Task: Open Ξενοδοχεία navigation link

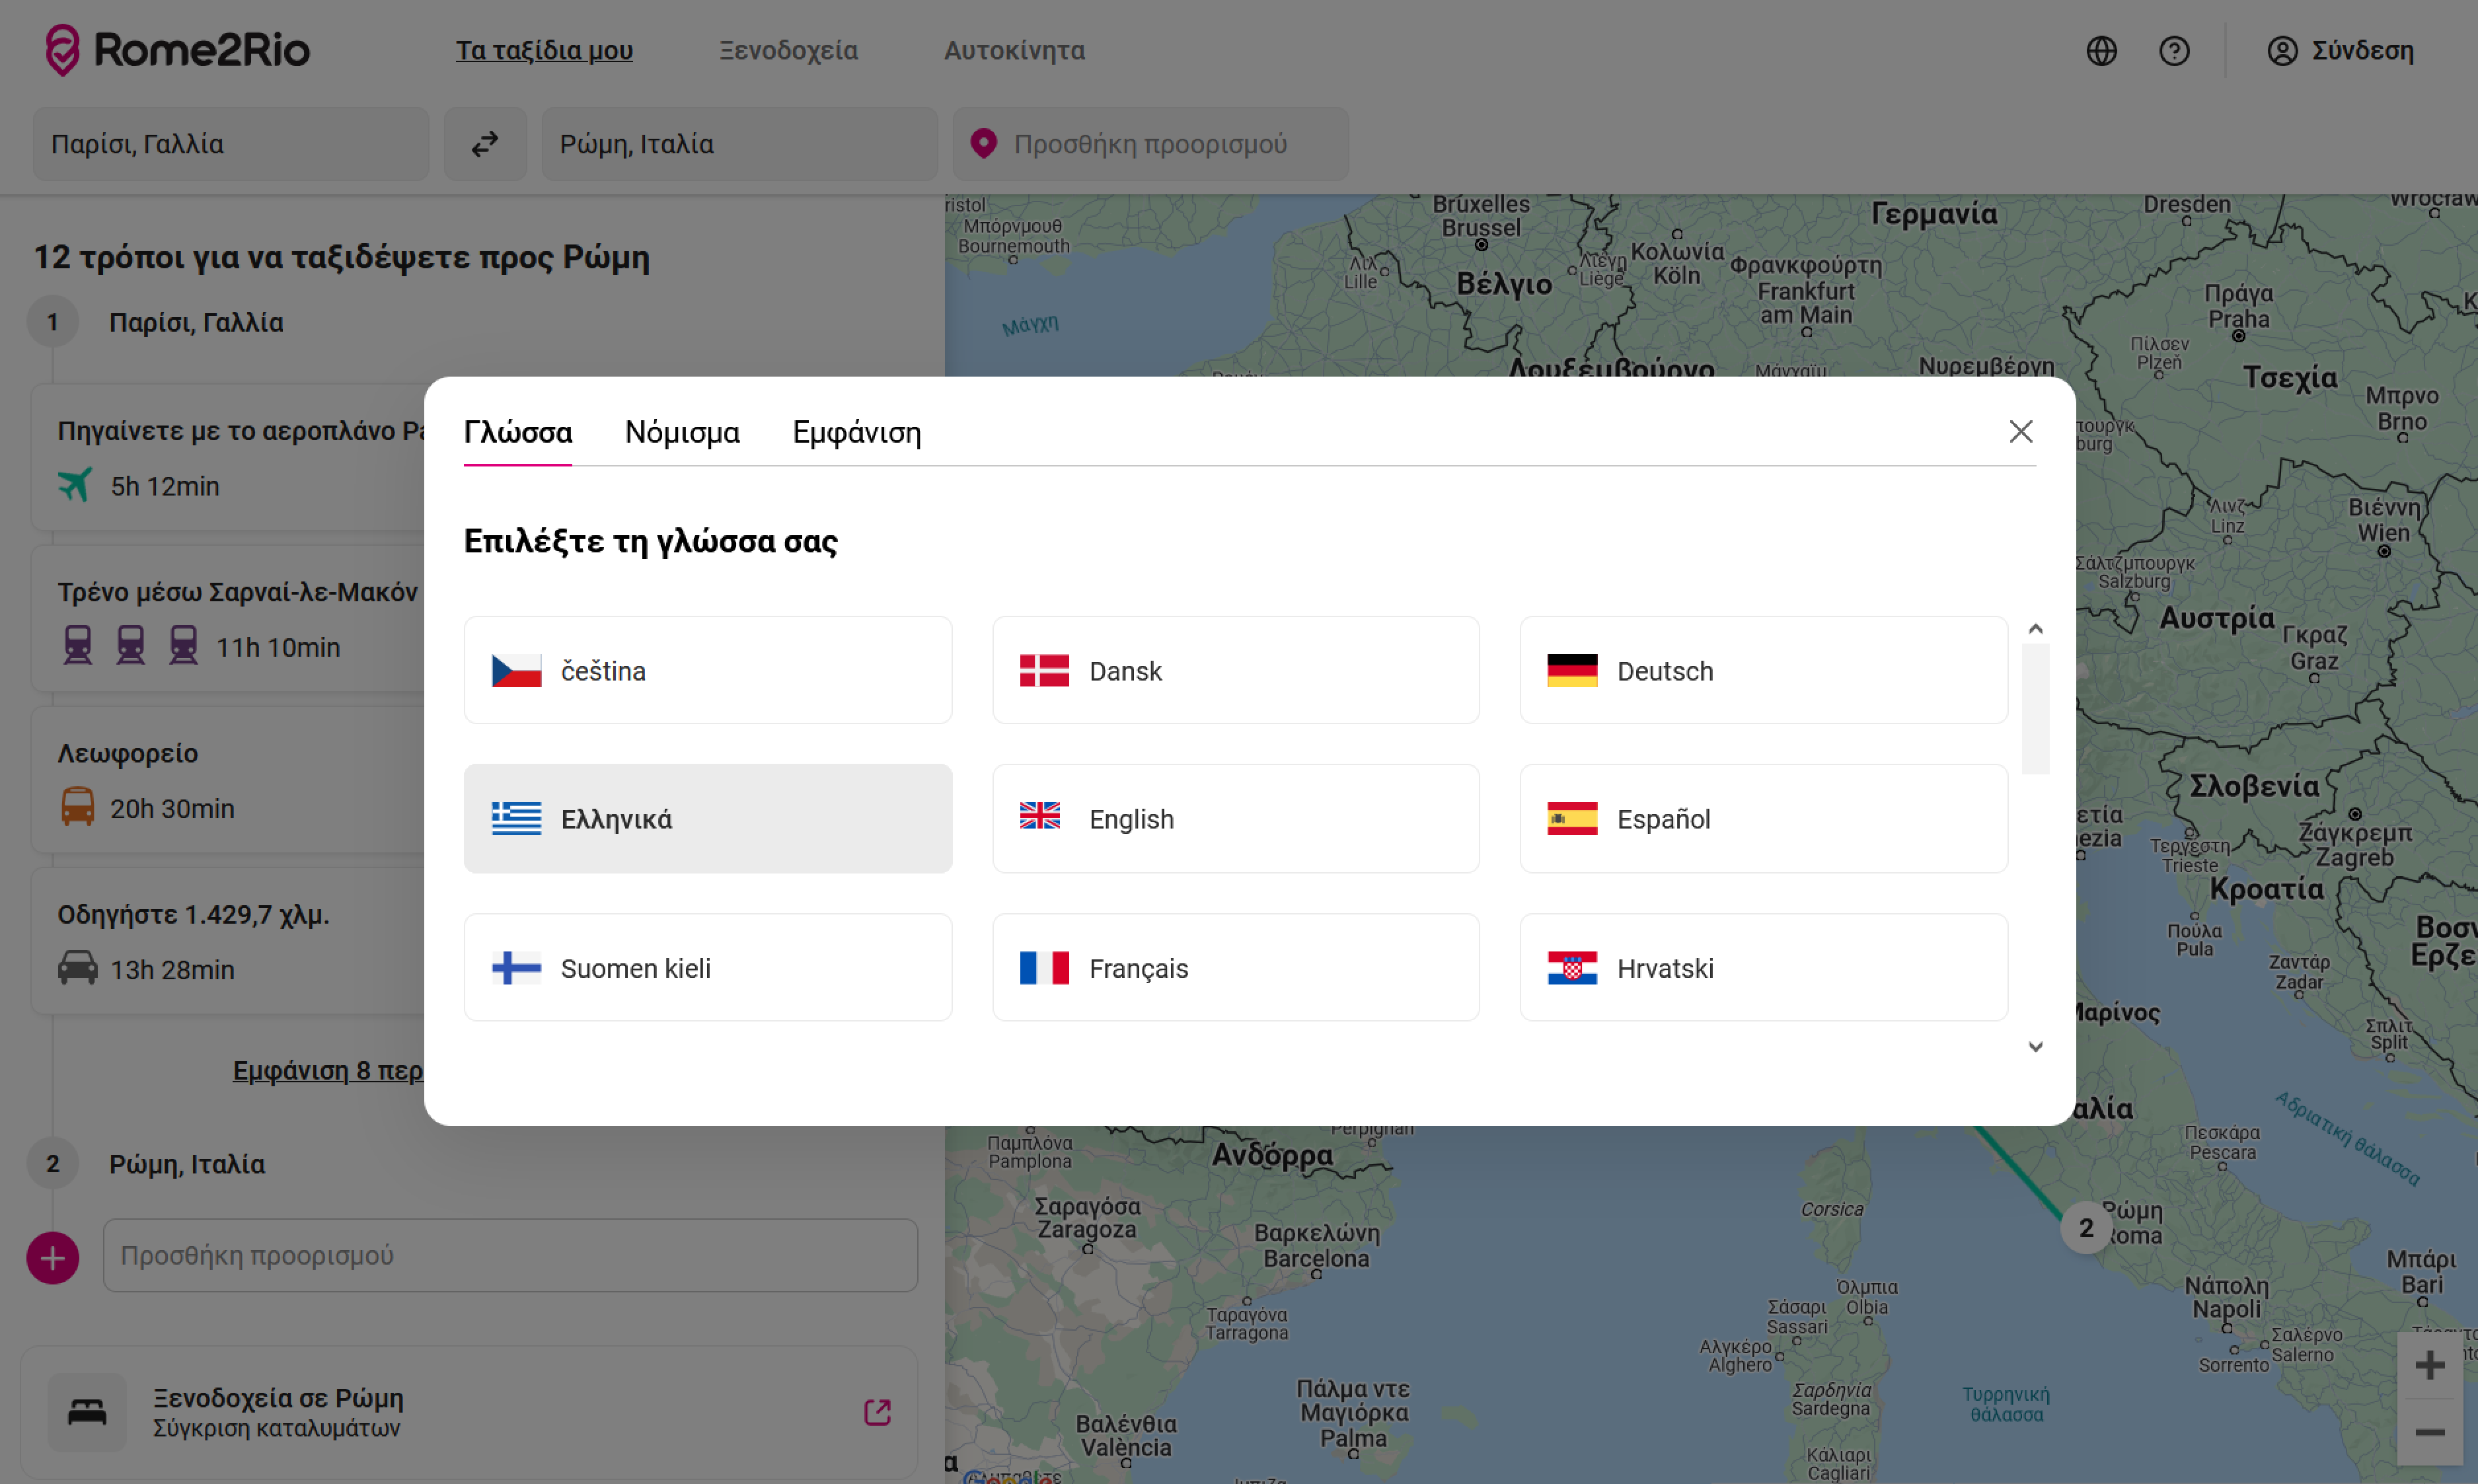Action: coord(788,51)
